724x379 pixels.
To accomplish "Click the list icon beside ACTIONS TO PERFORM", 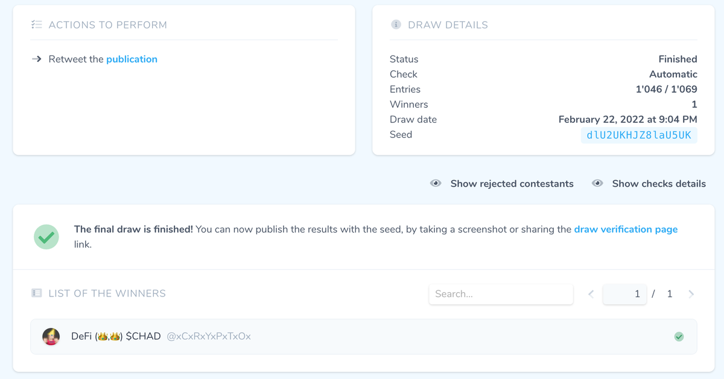I will point(36,25).
